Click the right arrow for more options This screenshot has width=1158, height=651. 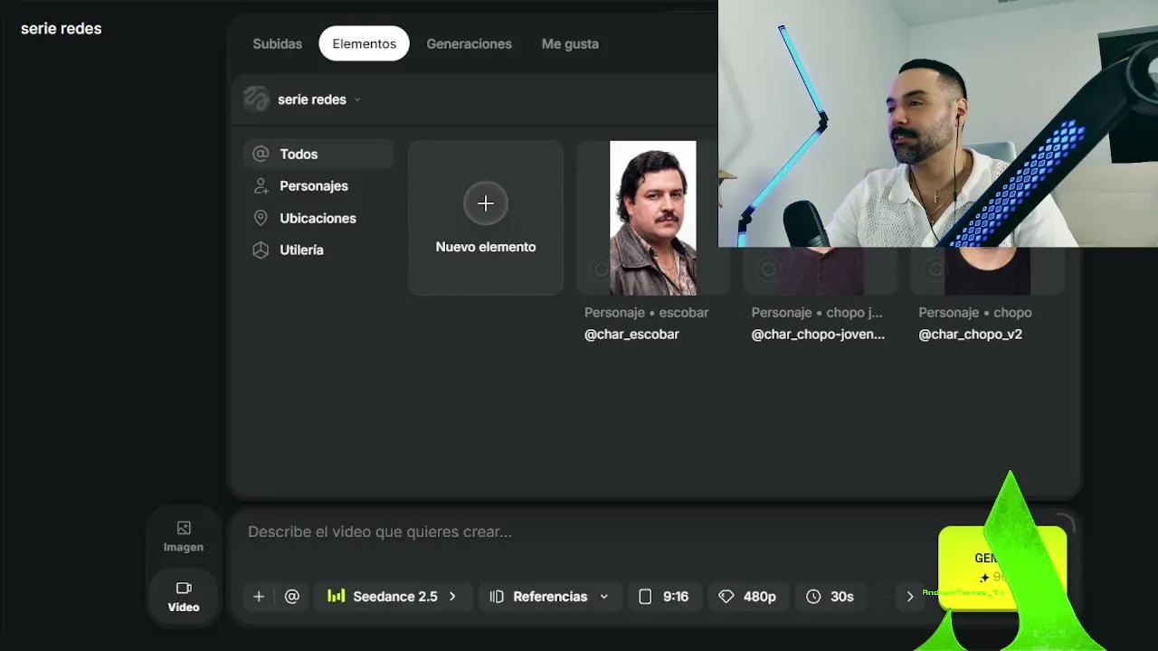[910, 597]
